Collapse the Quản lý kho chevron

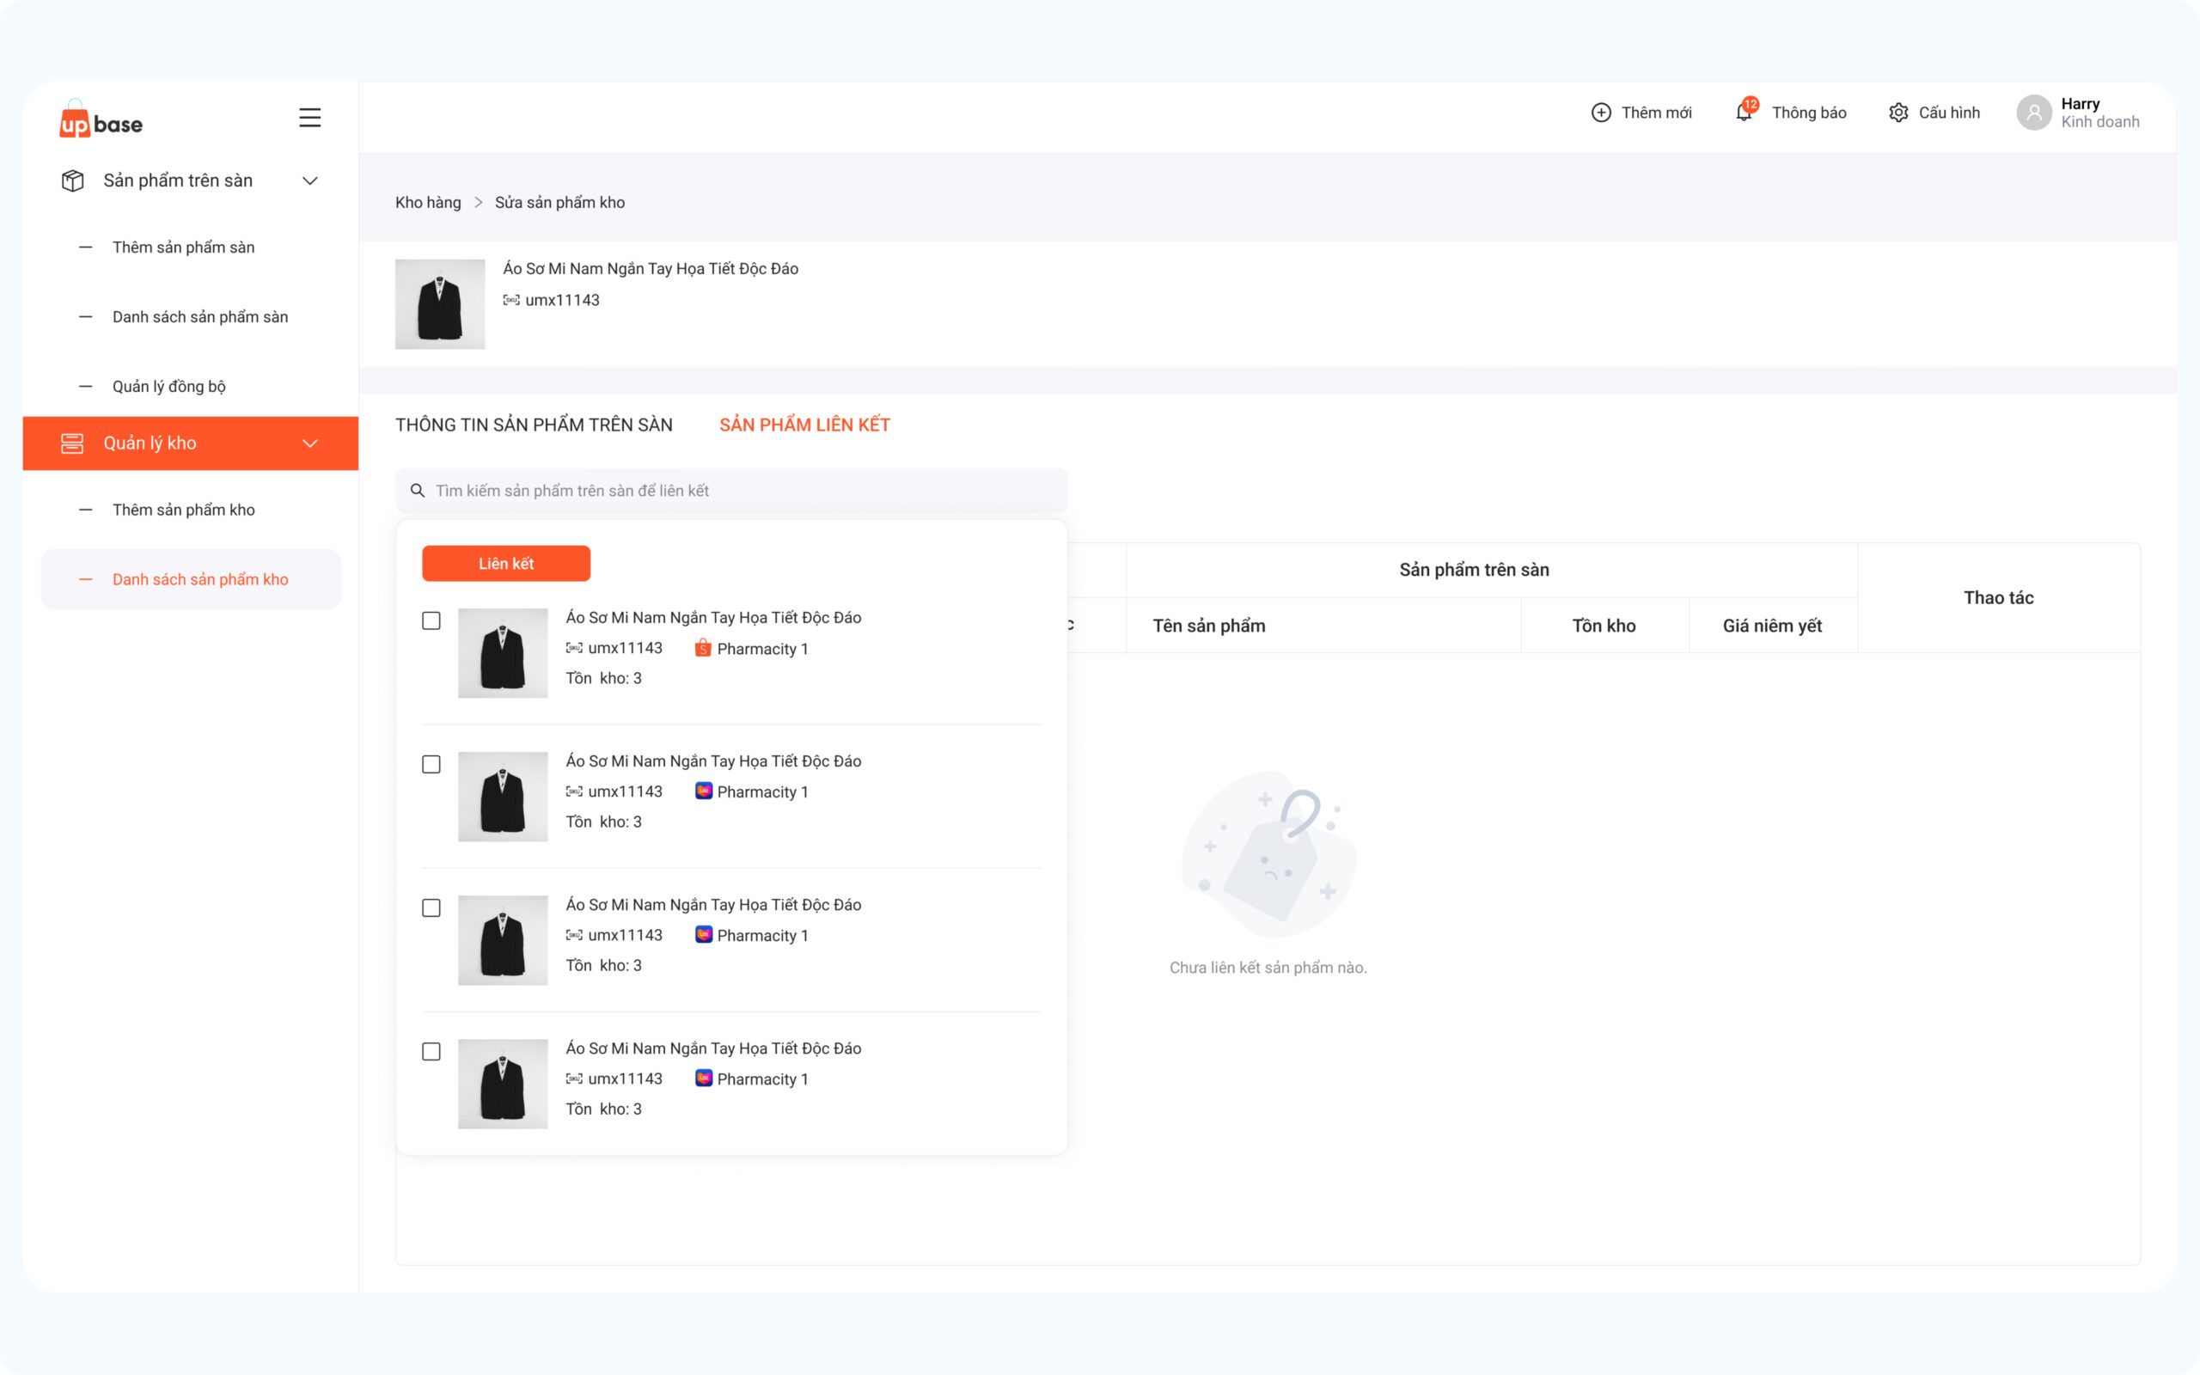[x=309, y=443]
